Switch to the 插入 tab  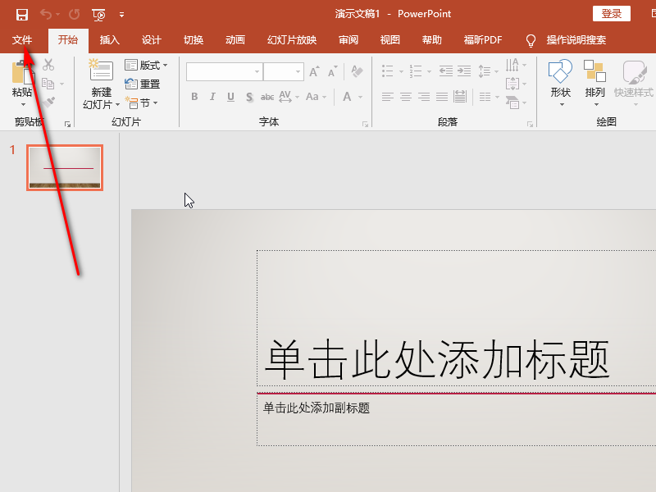click(110, 39)
